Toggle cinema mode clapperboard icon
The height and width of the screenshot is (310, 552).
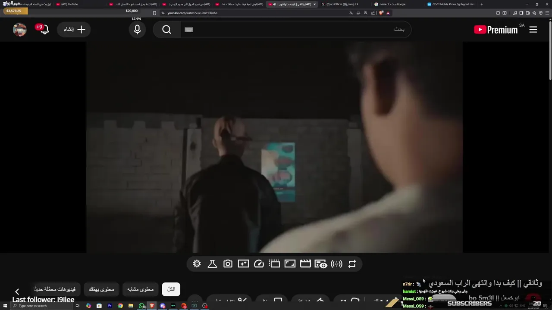click(305, 264)
